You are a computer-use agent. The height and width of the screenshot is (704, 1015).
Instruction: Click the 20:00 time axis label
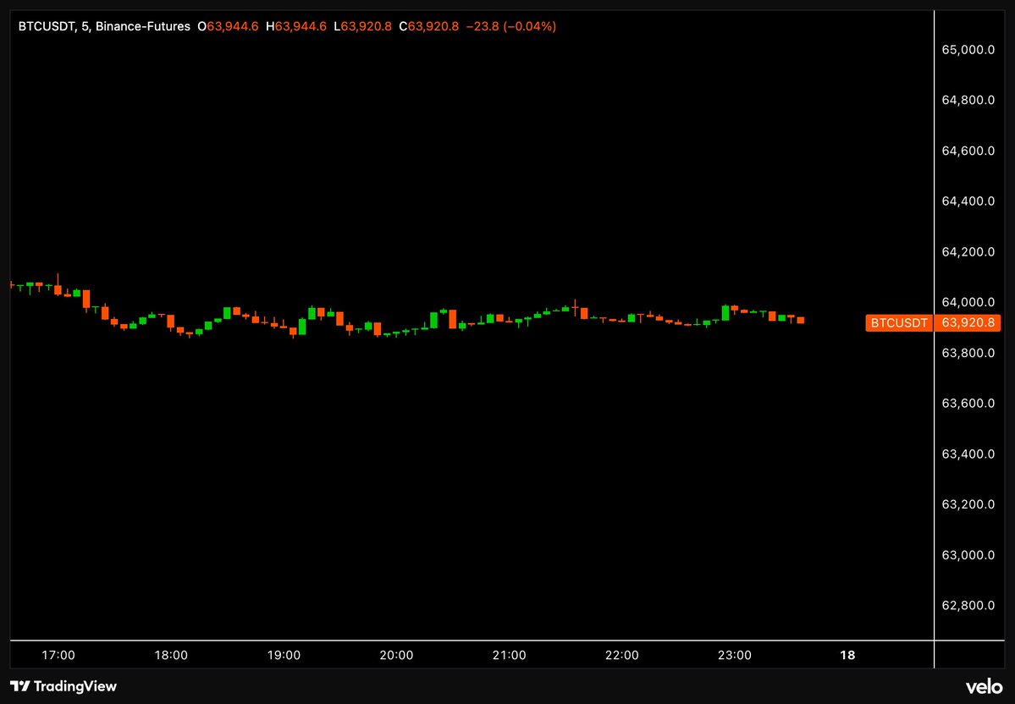point(396,656)
